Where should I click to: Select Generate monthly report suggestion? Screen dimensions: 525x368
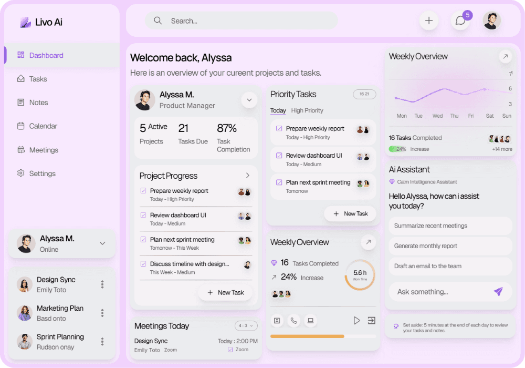click(450, 246)
